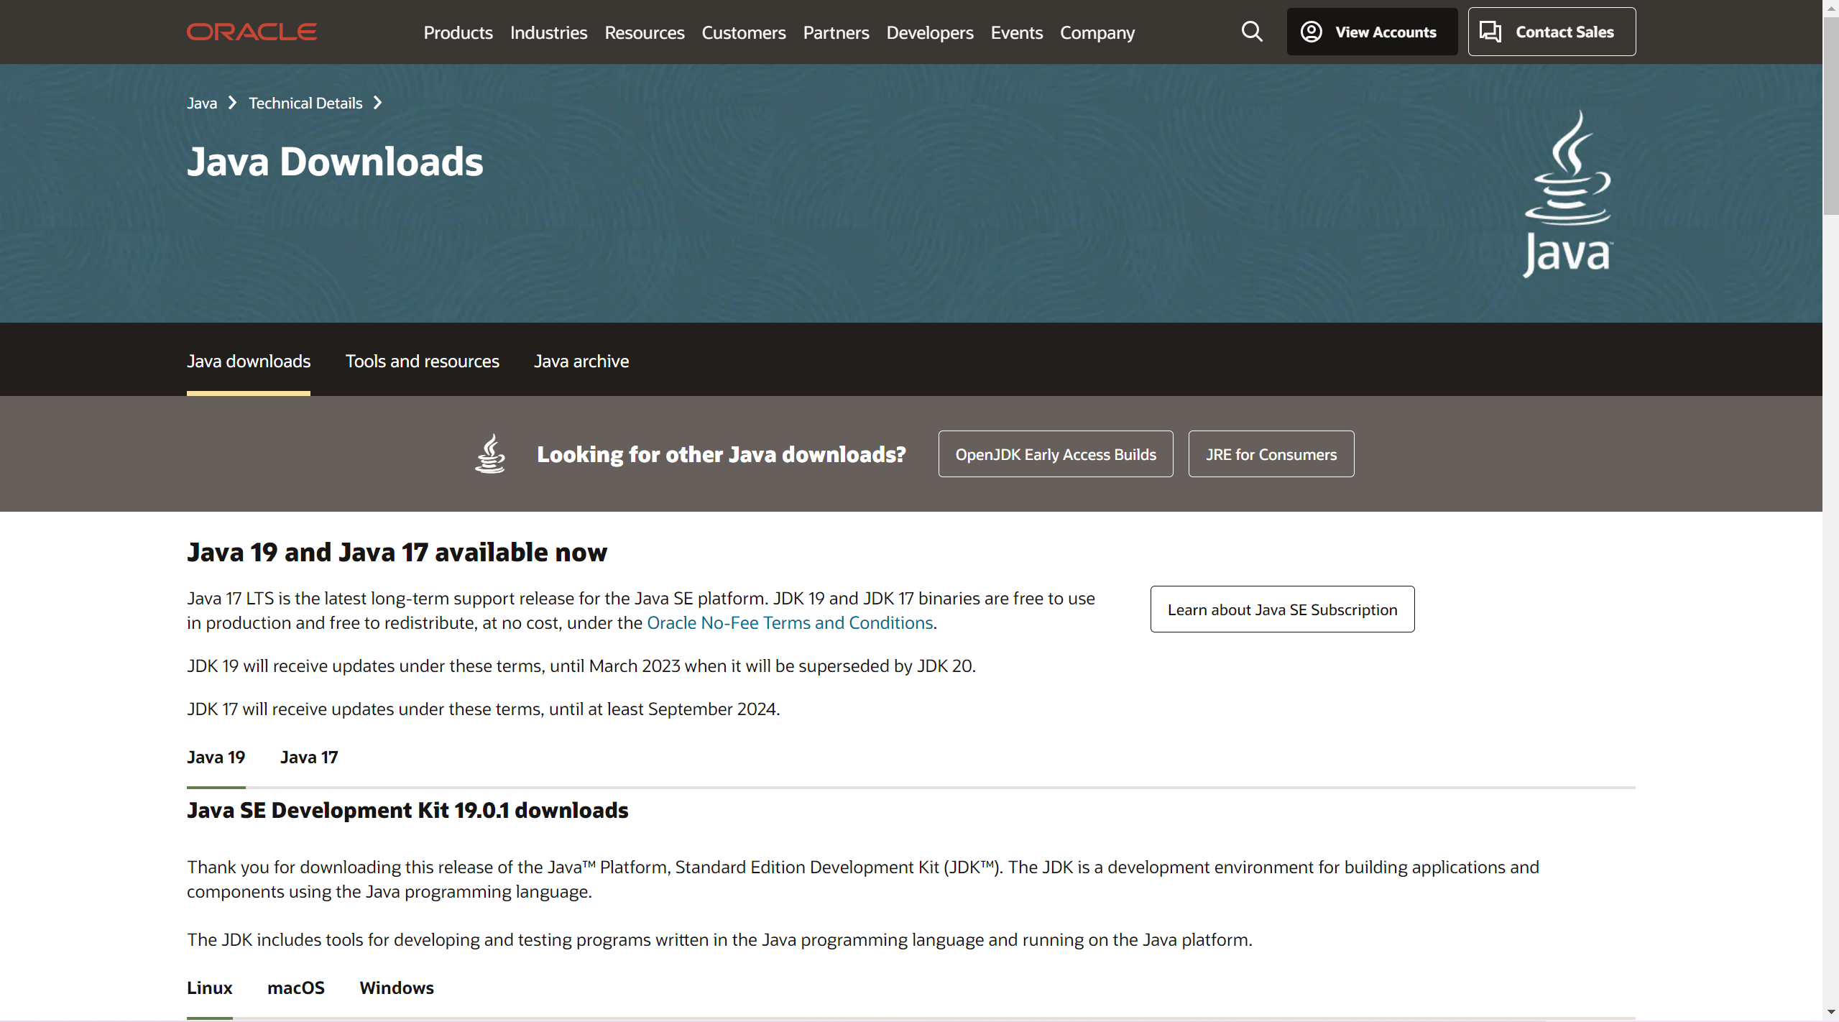
Task: Open the Resources menu
Action: click(644, 32)
